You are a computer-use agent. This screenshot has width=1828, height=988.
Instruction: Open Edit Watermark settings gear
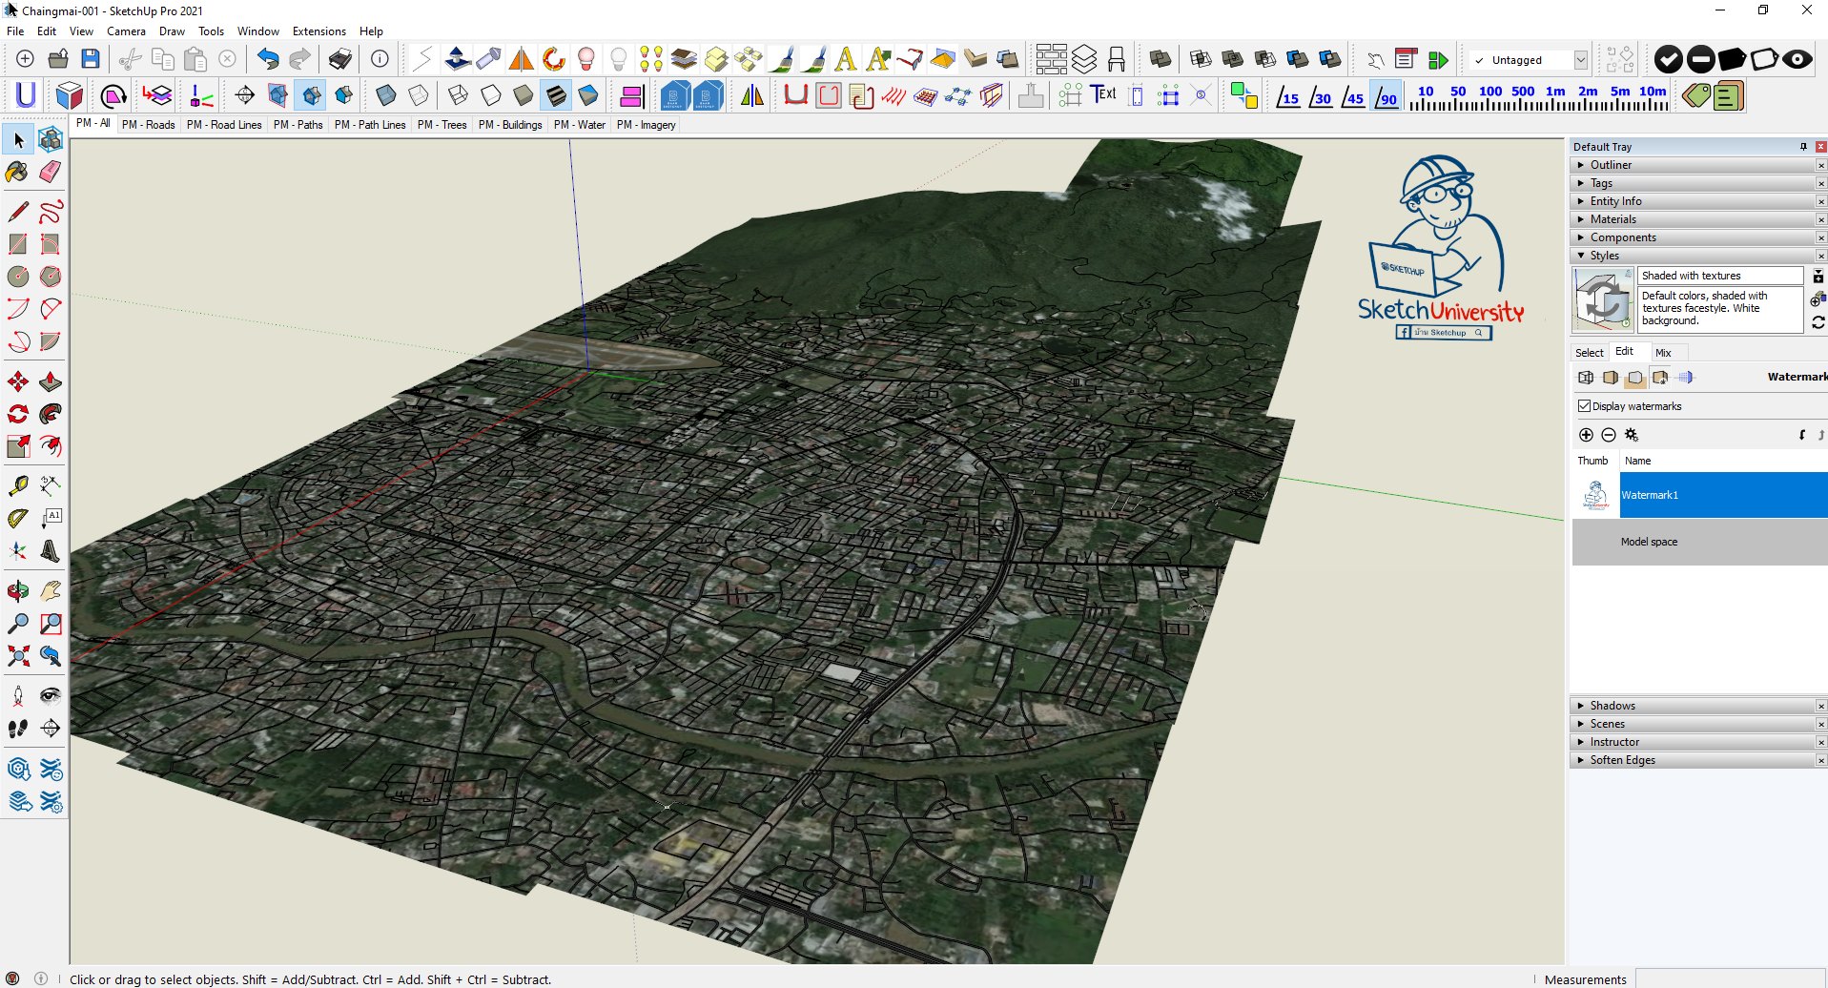pyautogui.click(x=1632, y=435)
